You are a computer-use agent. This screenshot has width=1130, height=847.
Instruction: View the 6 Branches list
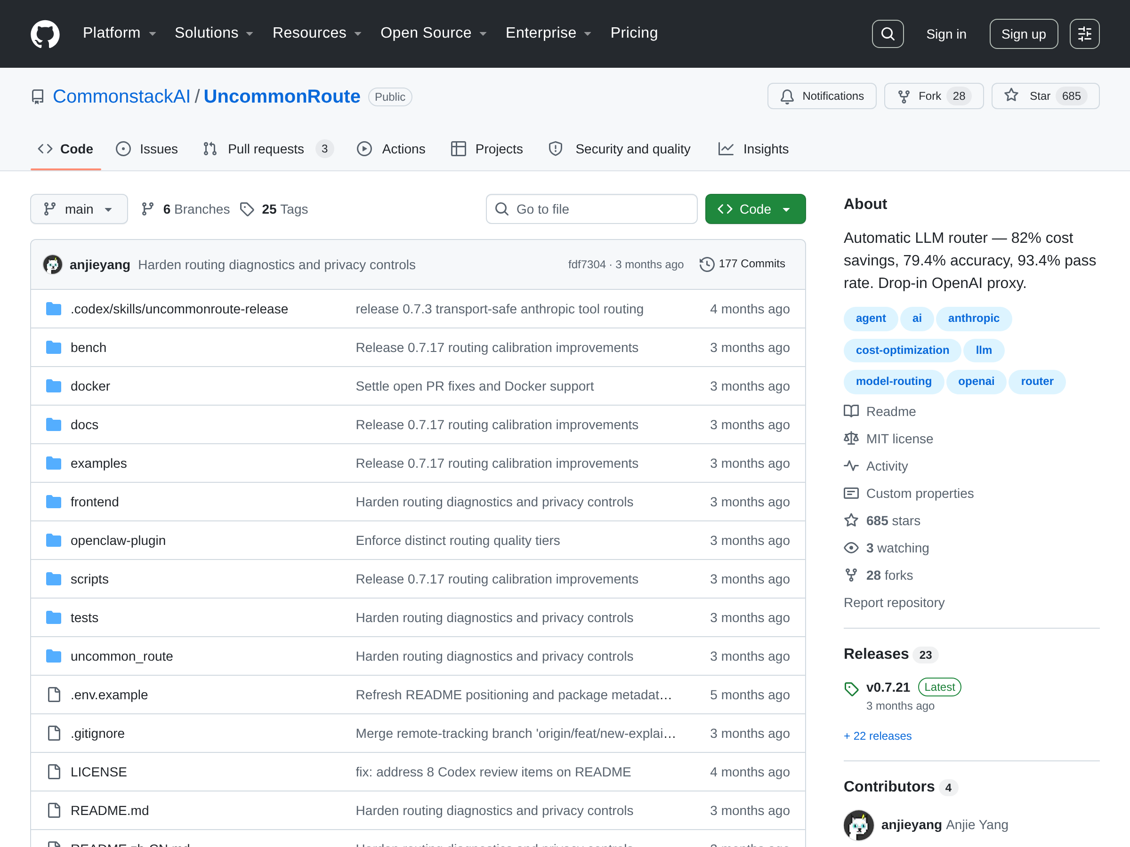[186, 209]
